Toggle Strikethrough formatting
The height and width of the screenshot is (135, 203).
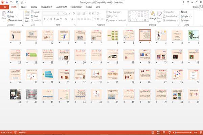point(58,19)
